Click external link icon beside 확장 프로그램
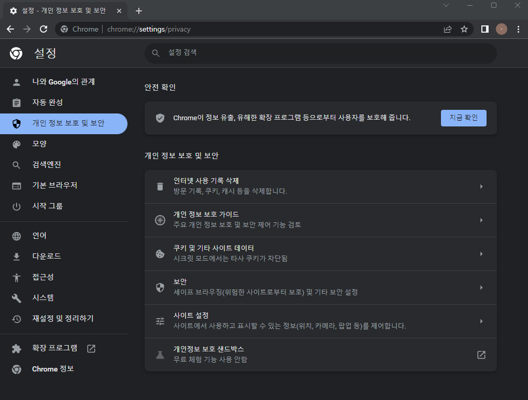This screenshot has width=528, height=400. (x=91, y=349)
